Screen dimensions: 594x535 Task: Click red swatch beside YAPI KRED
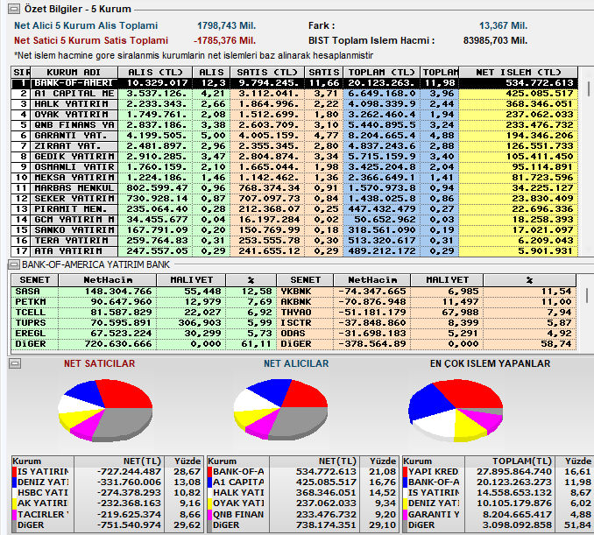[406, 472]
